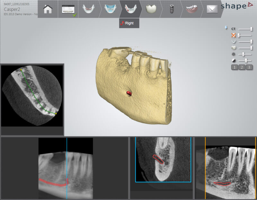This screenshot has height=200, width=257.
Task: Click the crossed-out scan opacity slider handle
Action: (239, 35)
